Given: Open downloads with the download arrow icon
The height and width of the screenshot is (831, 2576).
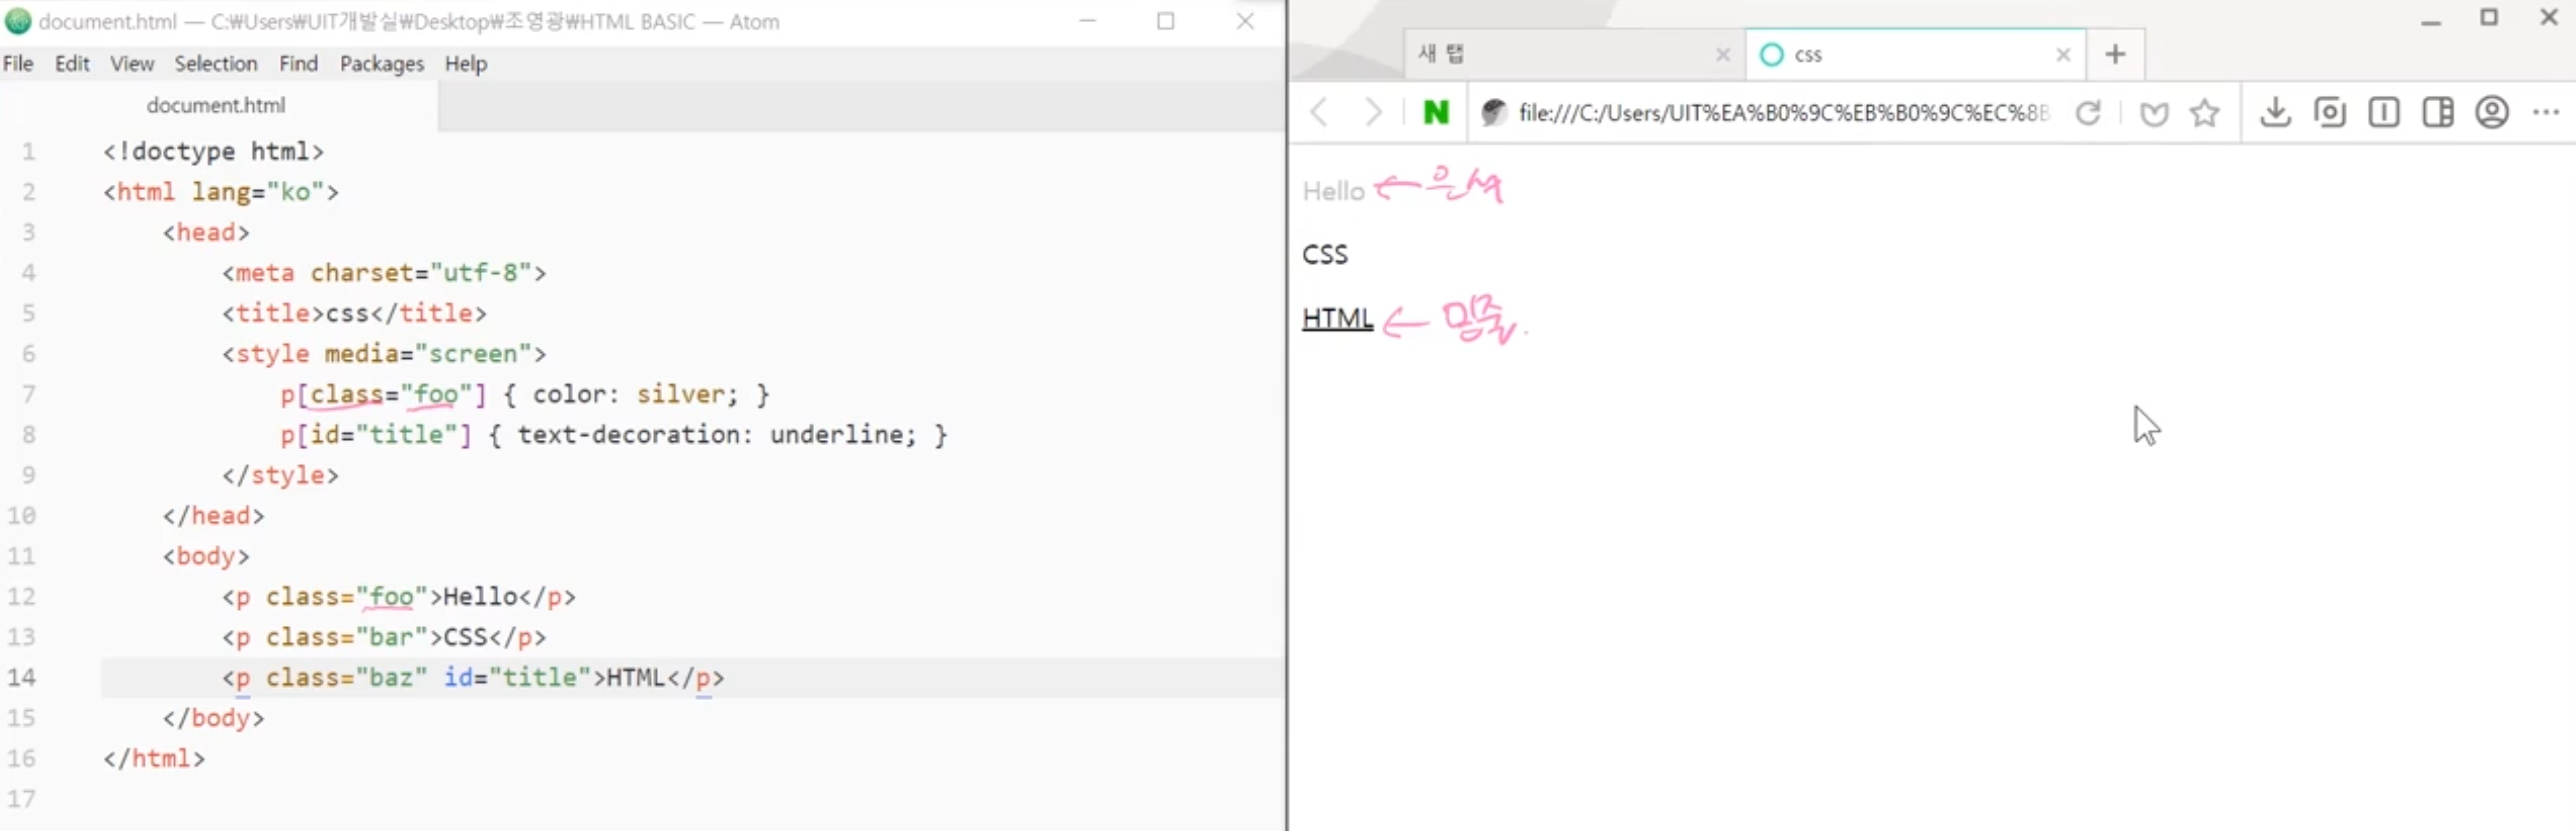Looking at the screenshot, I should point(2275,112).
